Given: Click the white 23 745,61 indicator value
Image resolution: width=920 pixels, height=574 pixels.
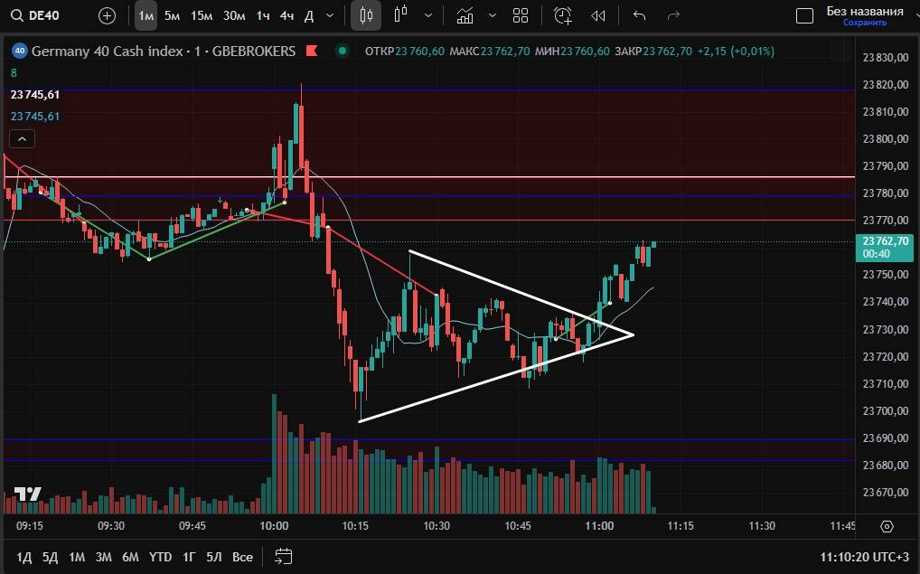Looking at the screenshot, I should point(35,95).
